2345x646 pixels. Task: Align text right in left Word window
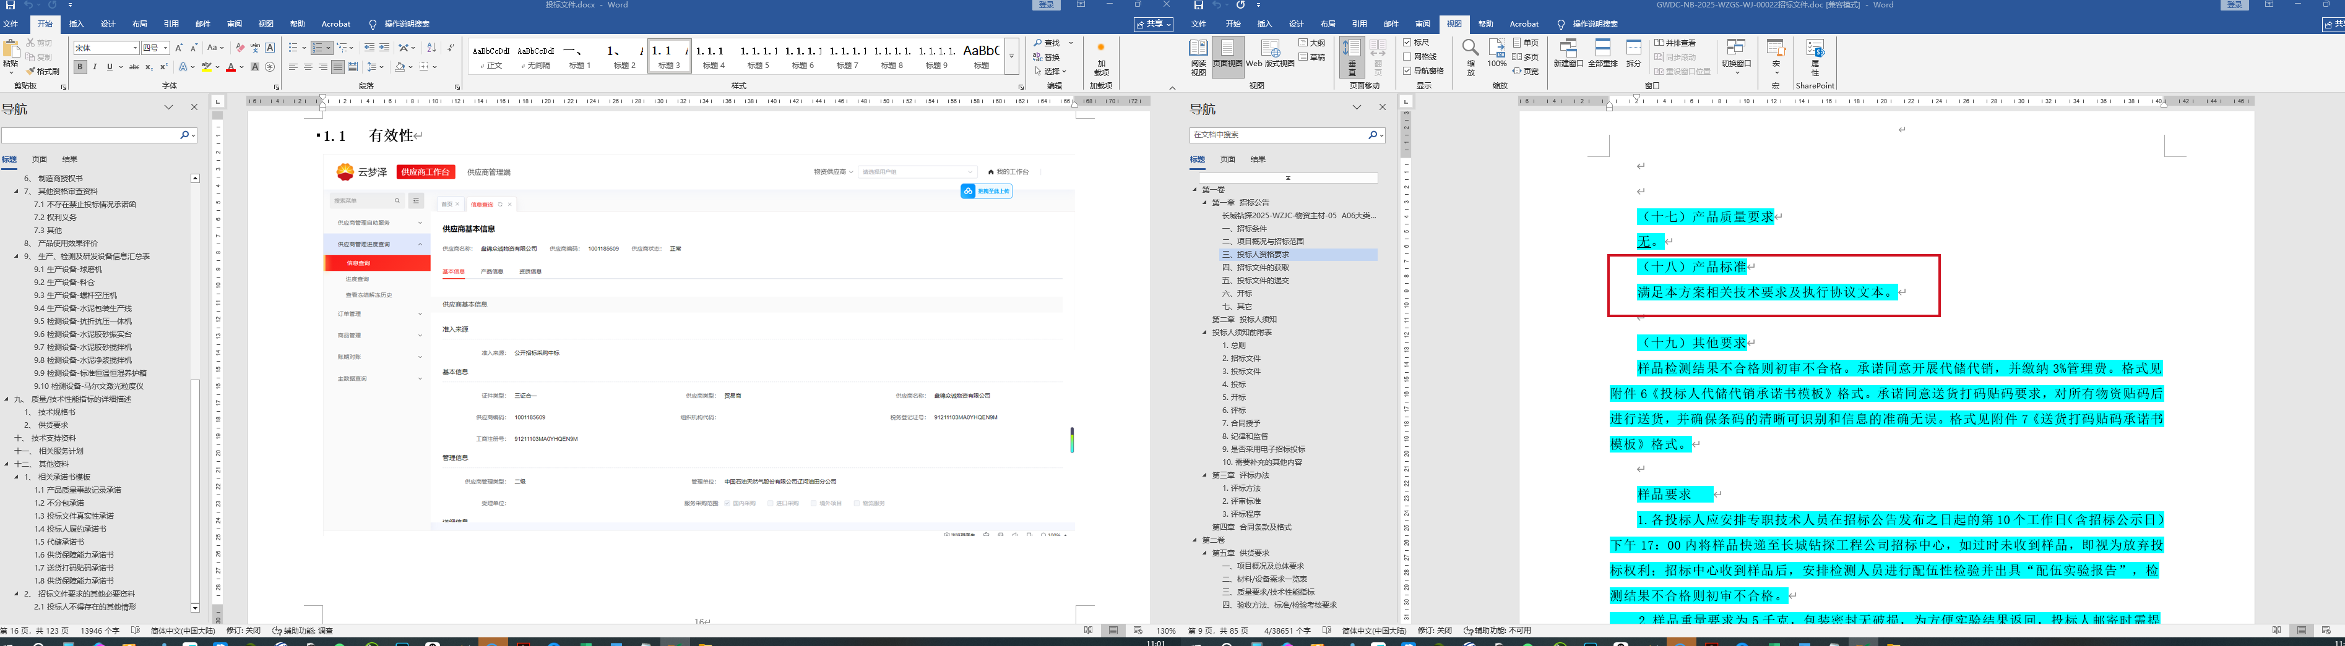(322, 66)
